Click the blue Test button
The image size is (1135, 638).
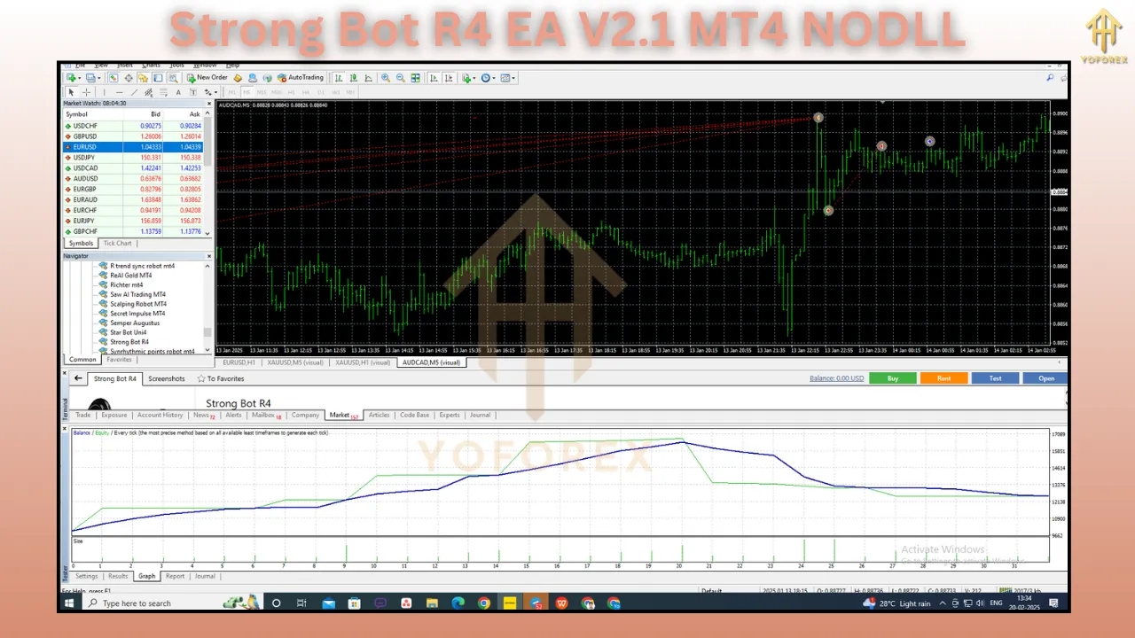(x=995, y=378)
